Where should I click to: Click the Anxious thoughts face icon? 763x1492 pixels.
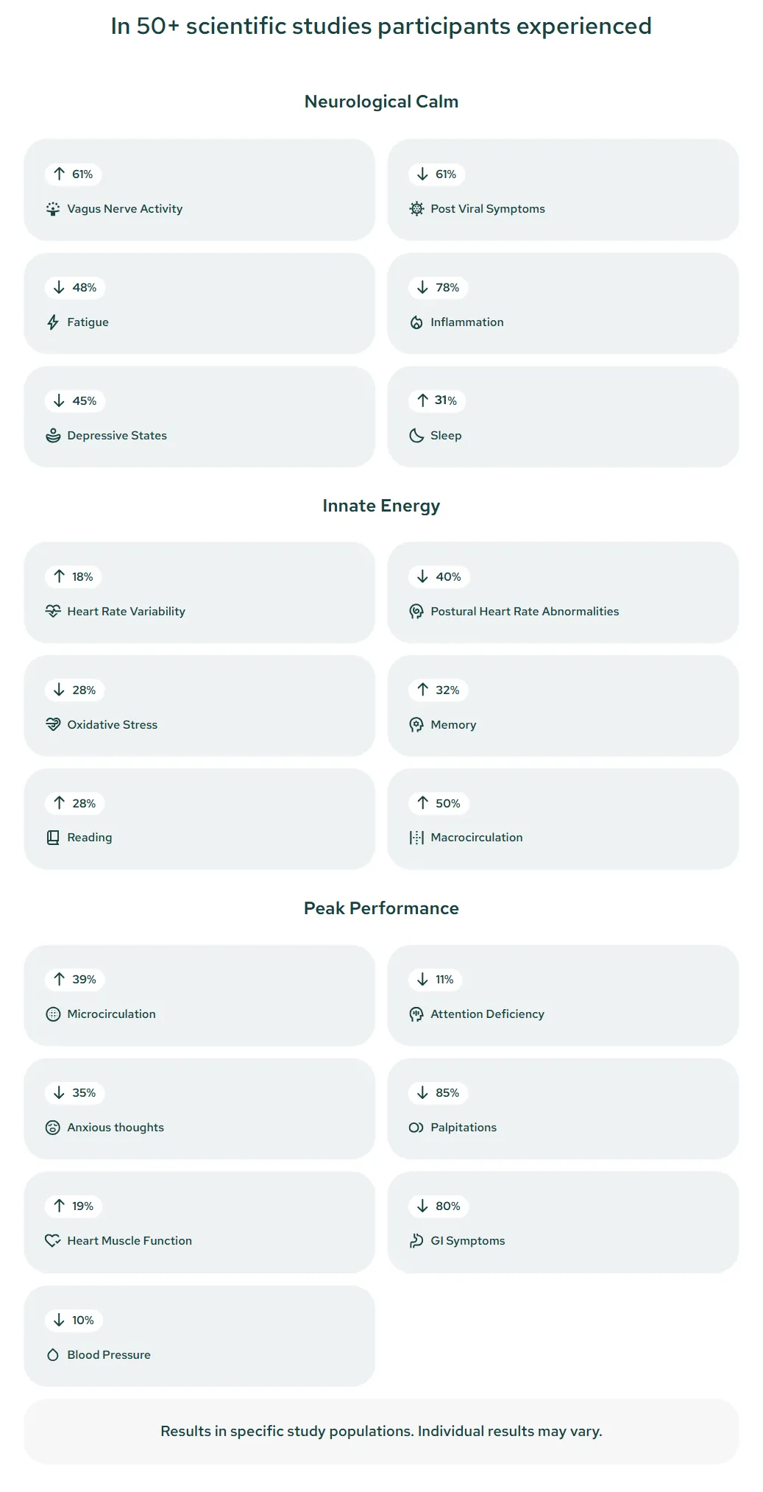click(x=53, y=1128)
